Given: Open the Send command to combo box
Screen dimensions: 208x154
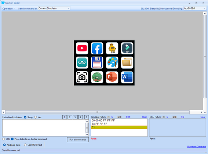Looking at the screenshot, I should point(54,8).
